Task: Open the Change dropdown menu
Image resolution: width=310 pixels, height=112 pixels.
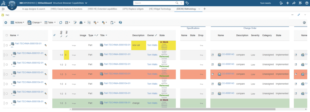Action: click(x=35, y=23)
